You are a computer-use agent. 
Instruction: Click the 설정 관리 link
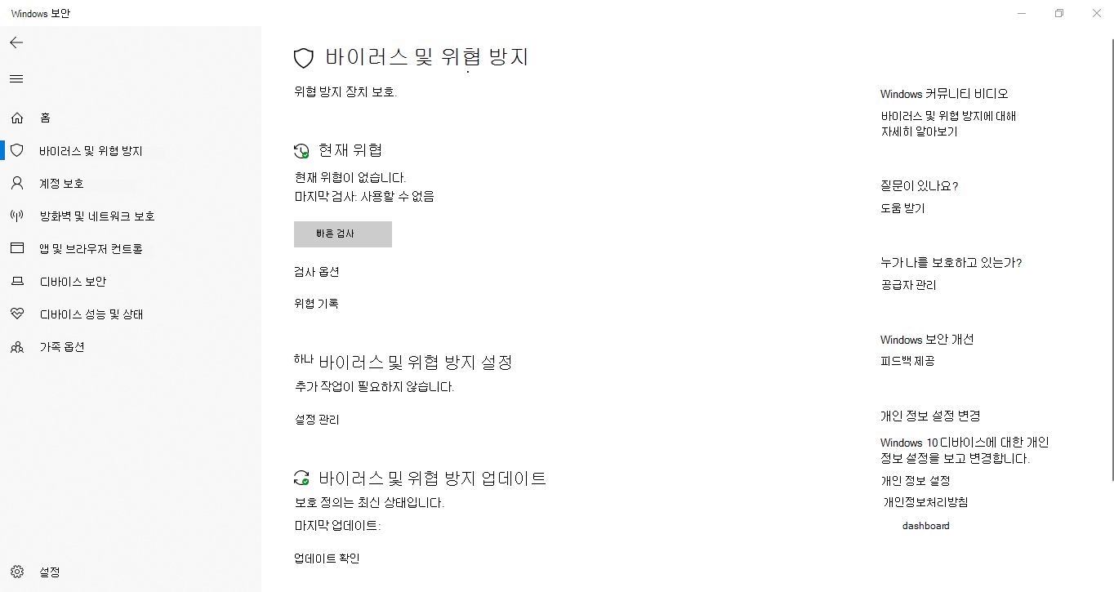[317, 420]
